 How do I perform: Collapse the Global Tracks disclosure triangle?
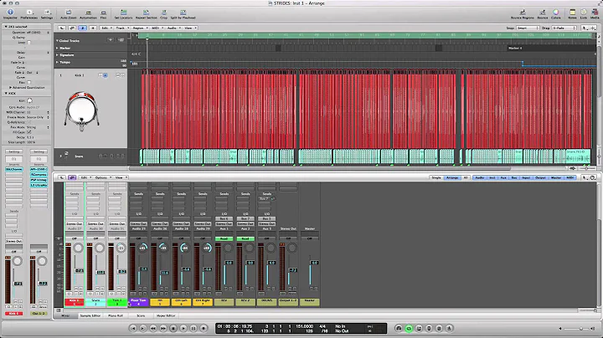point(57,40)
